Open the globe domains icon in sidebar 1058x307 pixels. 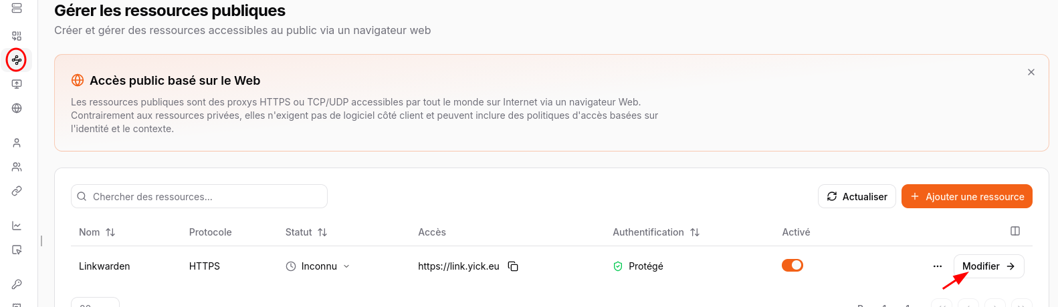point(17,108)
